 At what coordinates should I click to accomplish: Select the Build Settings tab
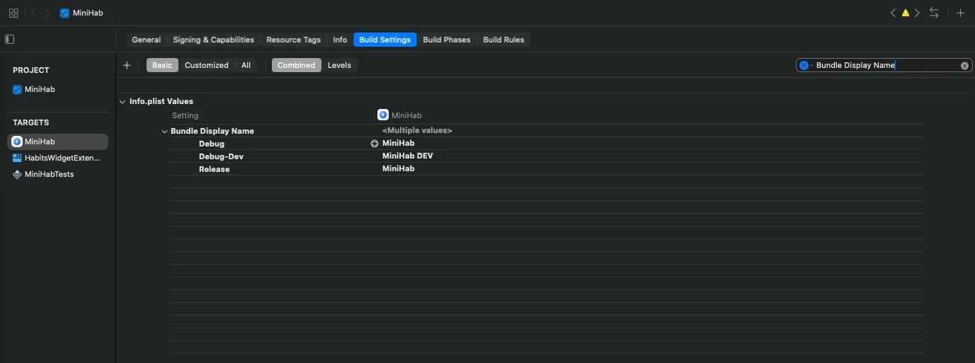pyautogui.click(x=384, y=40)
